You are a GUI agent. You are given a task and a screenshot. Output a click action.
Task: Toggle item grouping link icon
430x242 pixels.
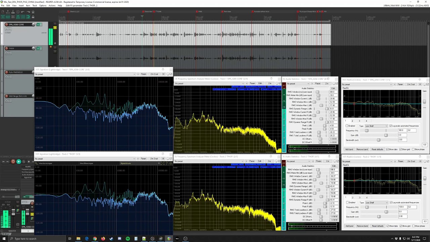pyautogui.click(x=8, y=17)
